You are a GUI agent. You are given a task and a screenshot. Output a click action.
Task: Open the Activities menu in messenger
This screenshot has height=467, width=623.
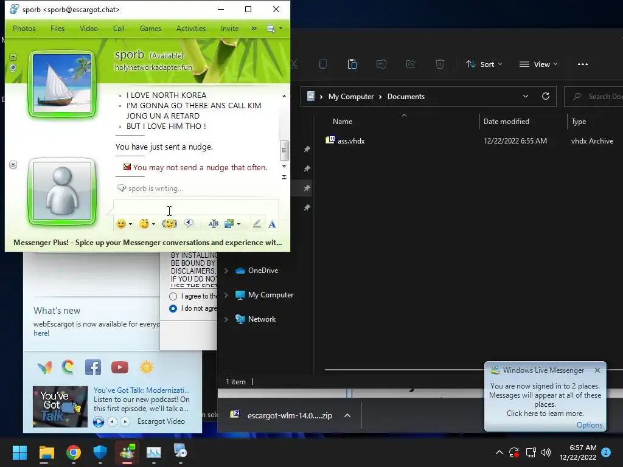[190, 29]
